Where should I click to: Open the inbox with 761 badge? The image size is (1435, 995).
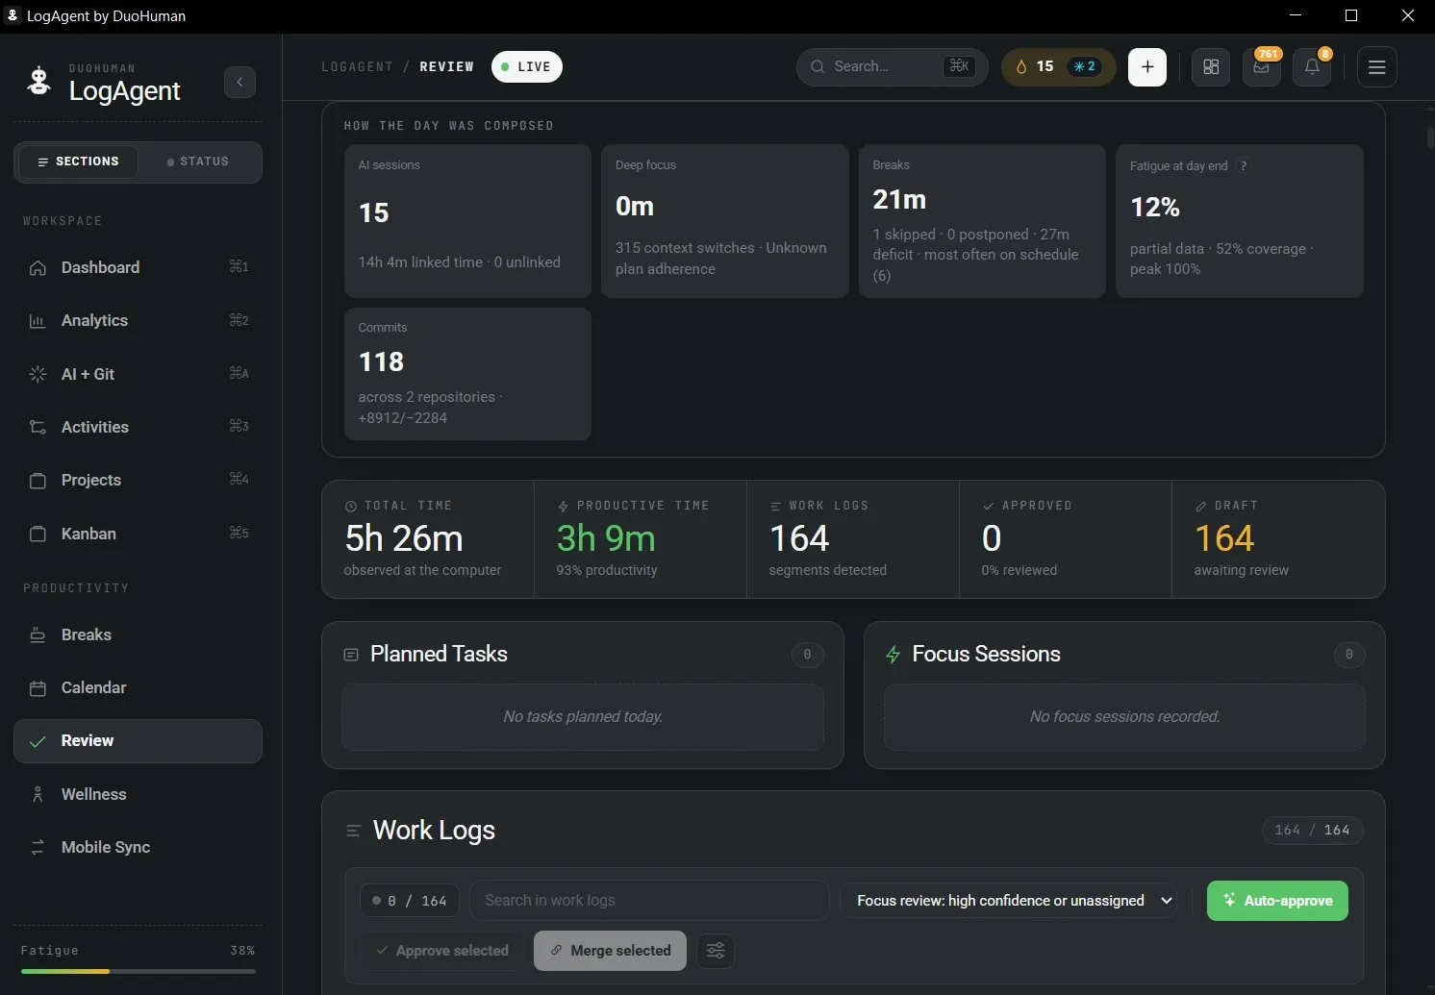pos(1262,66)
